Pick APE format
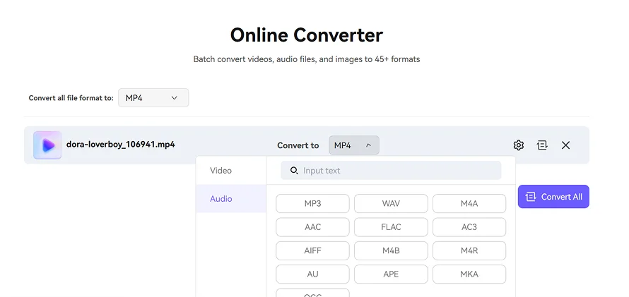The height and width of the screenshot is (297, 629). click(x=391, y=274)
